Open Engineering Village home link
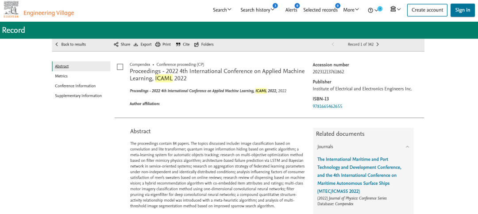 tap(49, 13)
